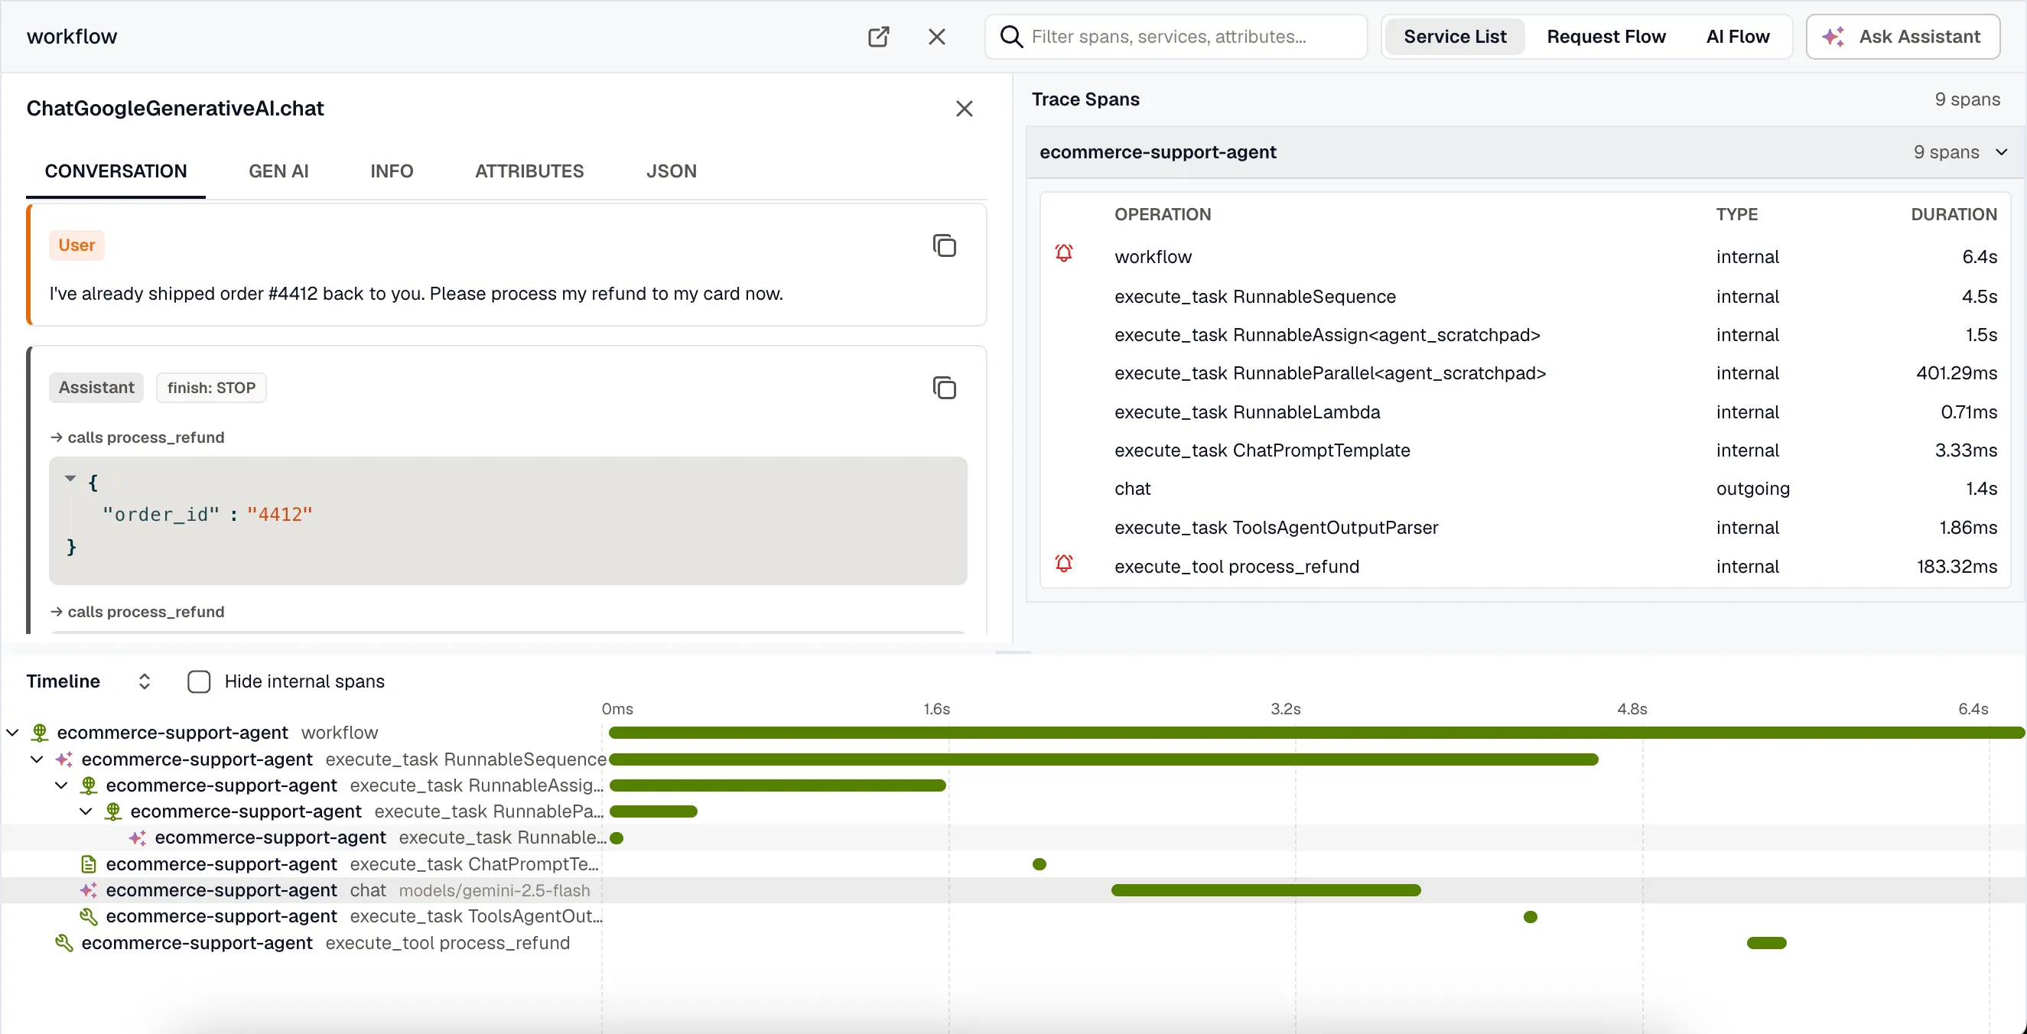Collapse the RunnableSequence timeline node
This screenshot has width=2027, height=1034.
tap(37, 759)
